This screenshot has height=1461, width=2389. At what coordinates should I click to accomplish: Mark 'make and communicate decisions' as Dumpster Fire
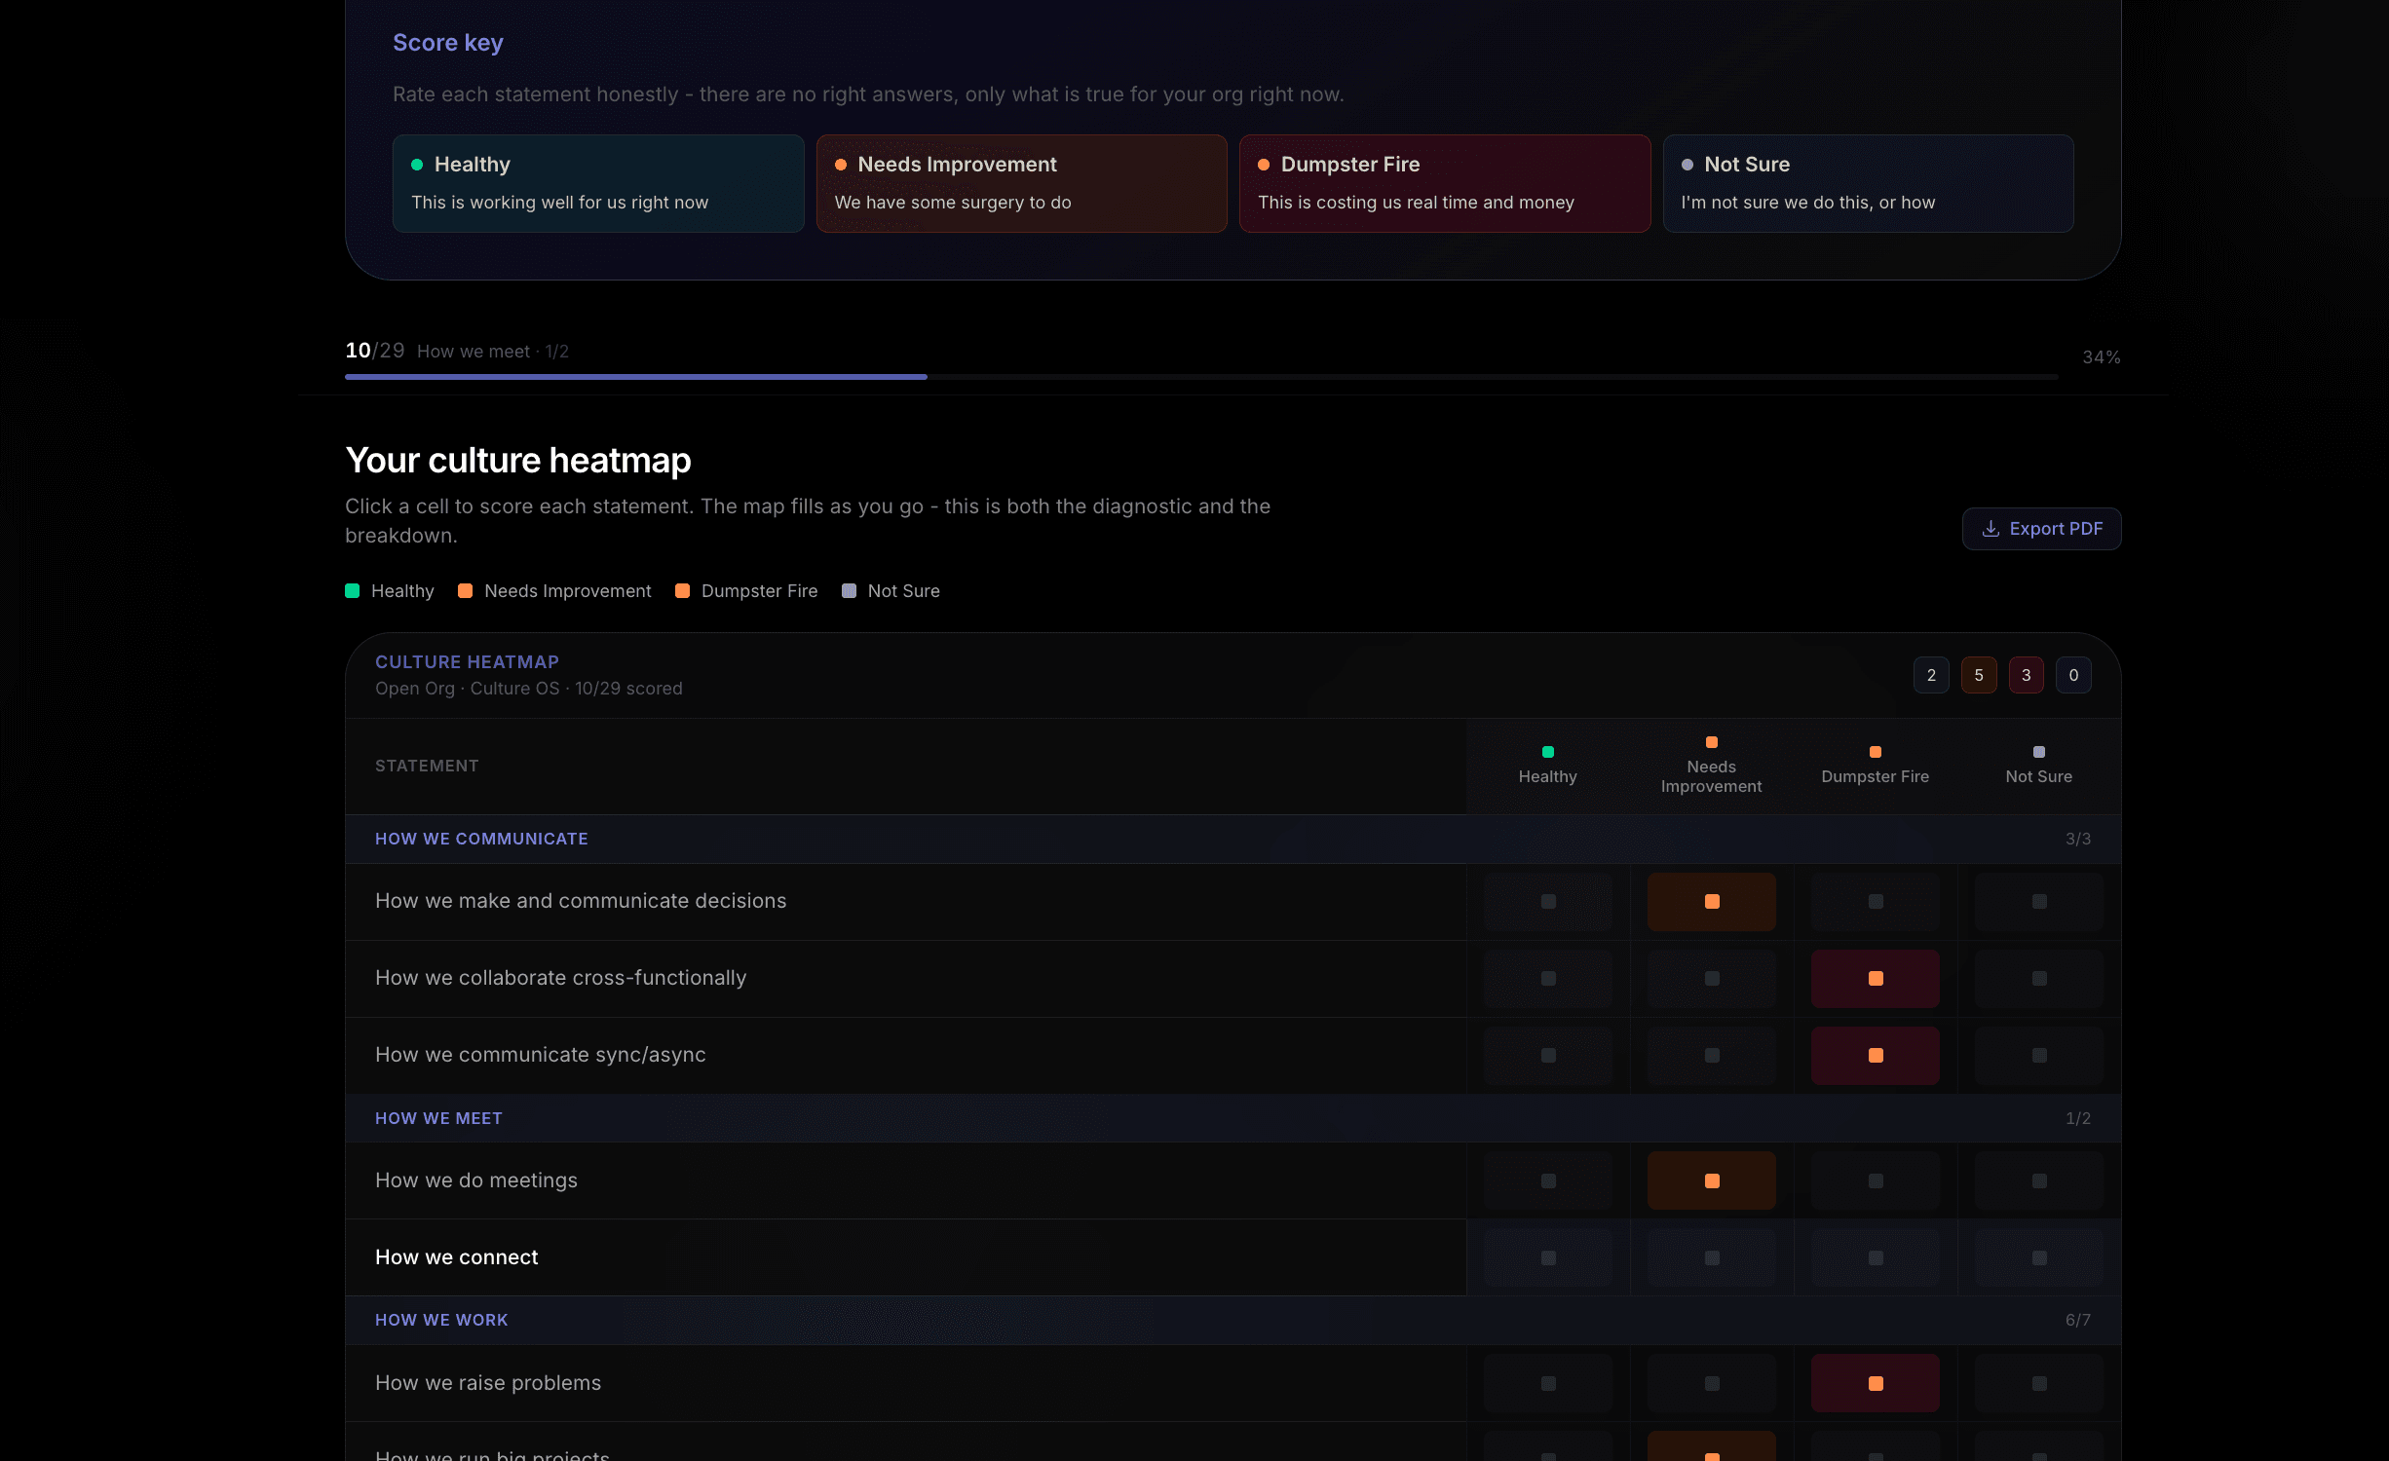[1876, 902]
